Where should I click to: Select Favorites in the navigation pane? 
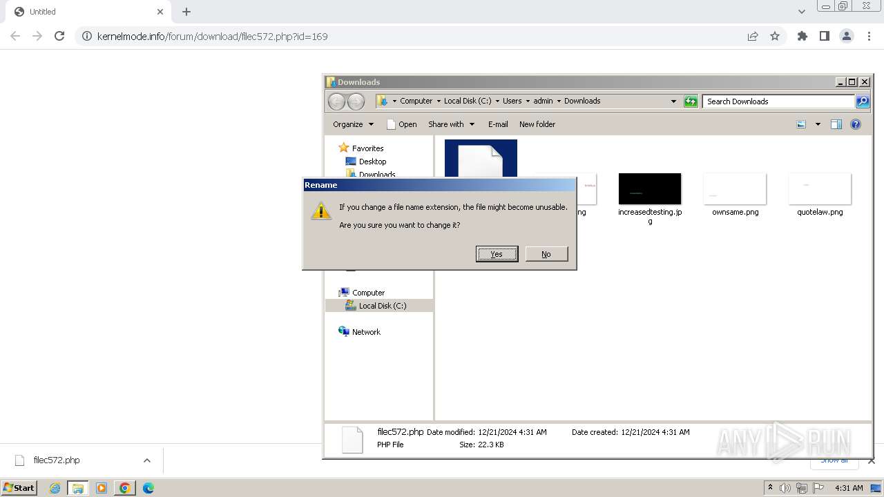click(x=367, y=148)
